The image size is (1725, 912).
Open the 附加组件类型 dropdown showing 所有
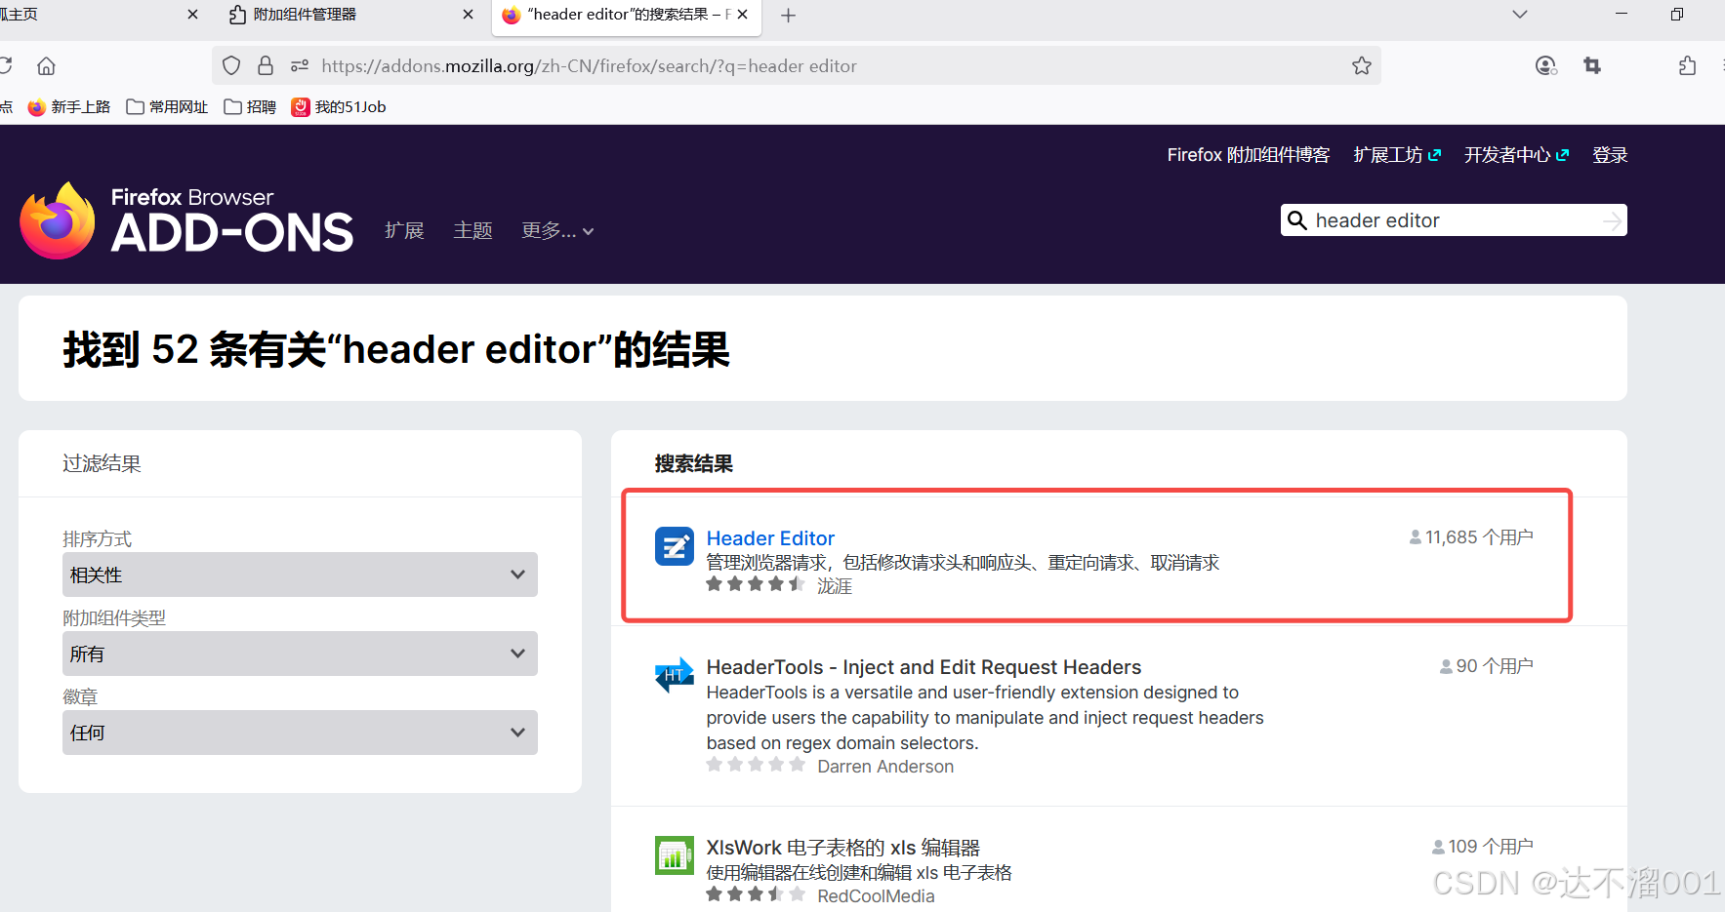[x=300, y=654]
